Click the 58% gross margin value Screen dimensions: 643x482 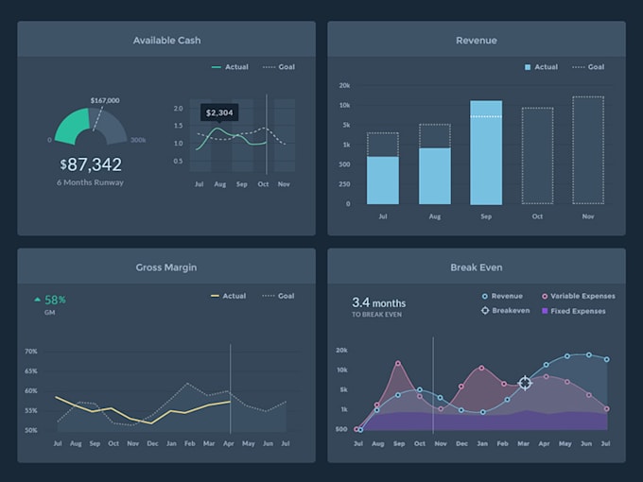55,300
